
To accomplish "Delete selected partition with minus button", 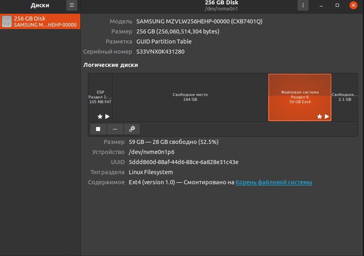I will click(x=115, y=129).
